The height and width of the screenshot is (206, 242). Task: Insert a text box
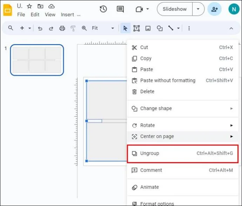coord(136,28)
